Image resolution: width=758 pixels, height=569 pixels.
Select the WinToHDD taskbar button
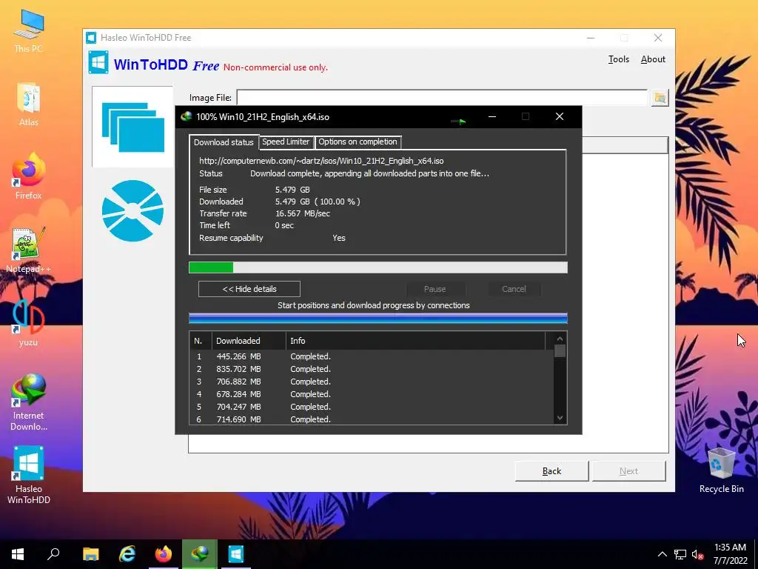(x=236, y=553)
